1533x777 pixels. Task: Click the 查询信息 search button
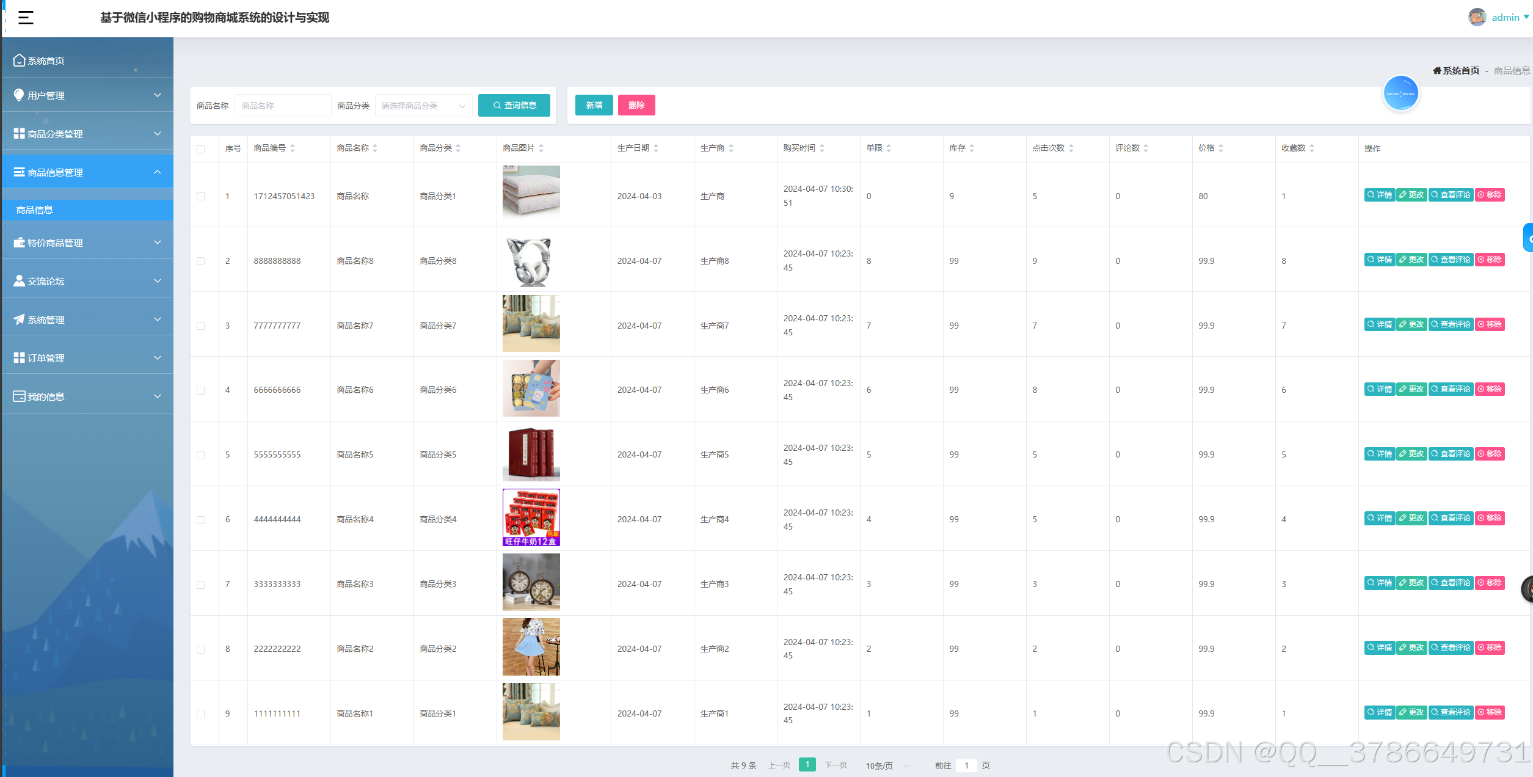(514, 105)
